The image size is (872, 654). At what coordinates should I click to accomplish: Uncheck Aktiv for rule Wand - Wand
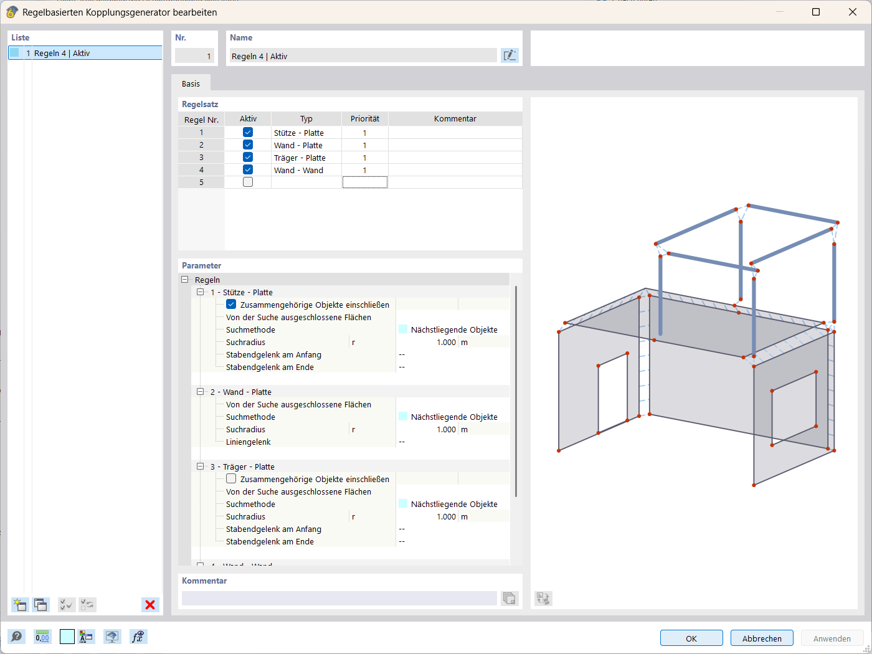pos(248,169)
